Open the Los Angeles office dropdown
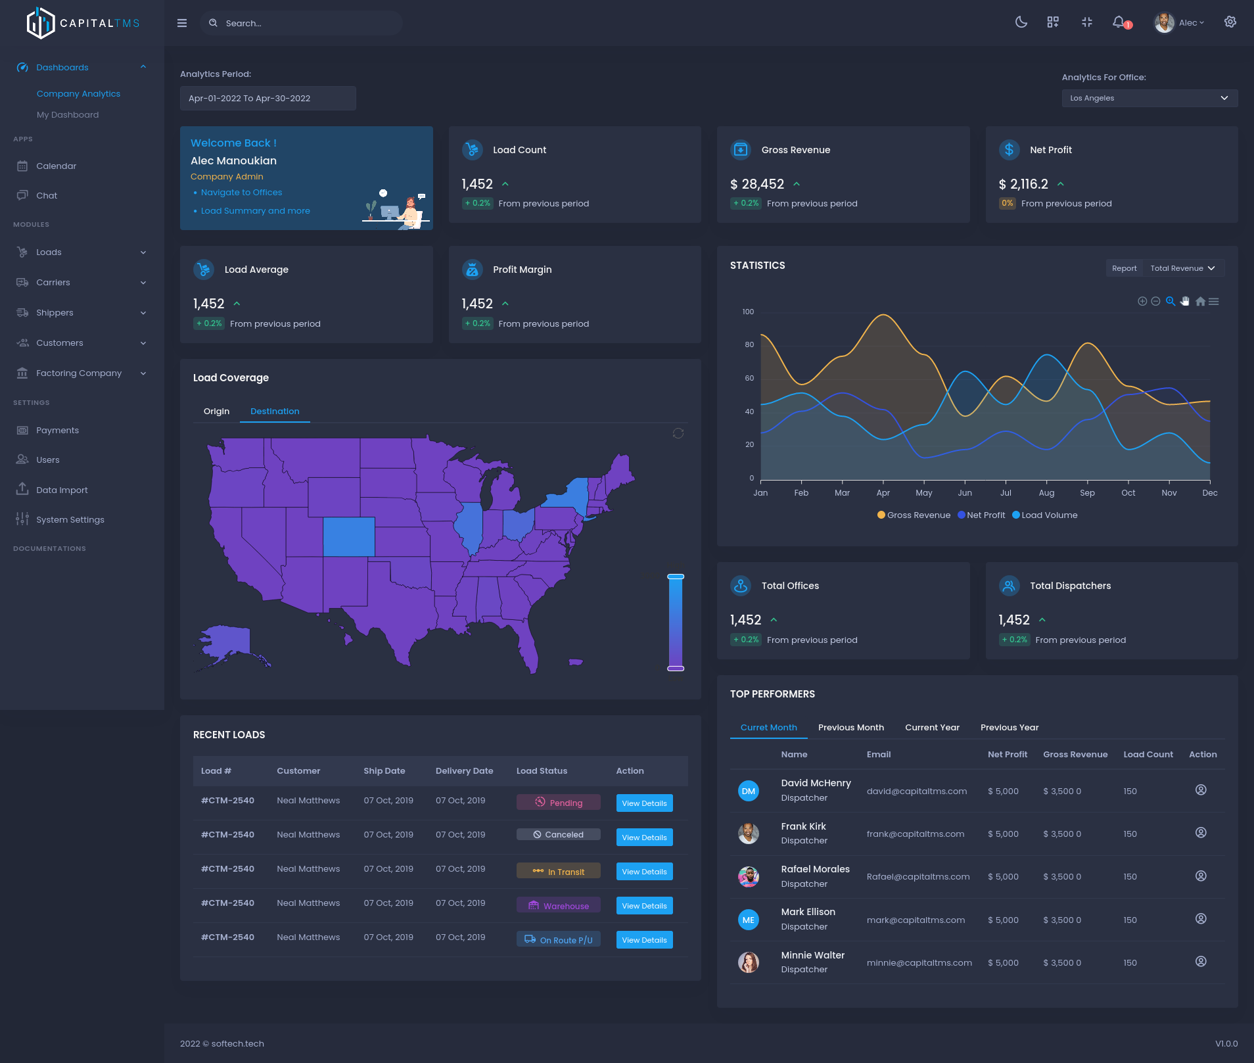Viewport: 1254px width, 1063px height. 1149,98
